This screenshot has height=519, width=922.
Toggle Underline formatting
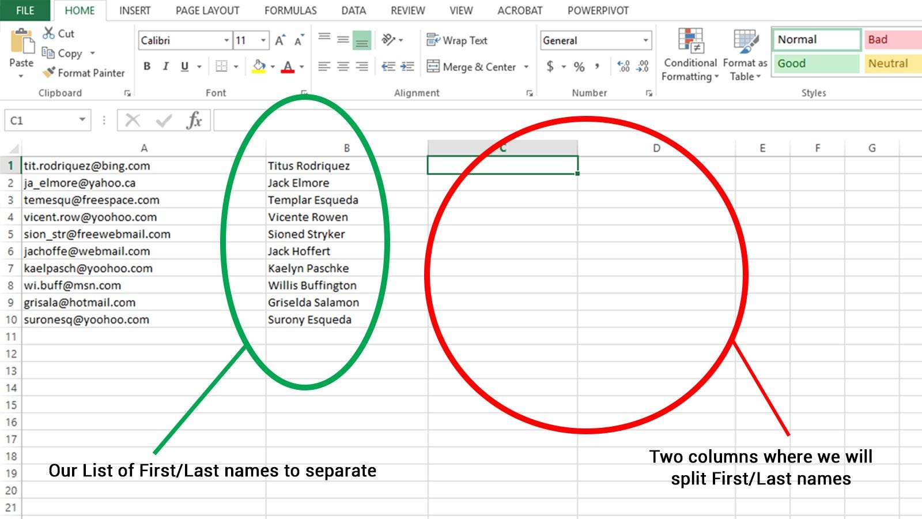pyautogui.click(x=184, y=66)
